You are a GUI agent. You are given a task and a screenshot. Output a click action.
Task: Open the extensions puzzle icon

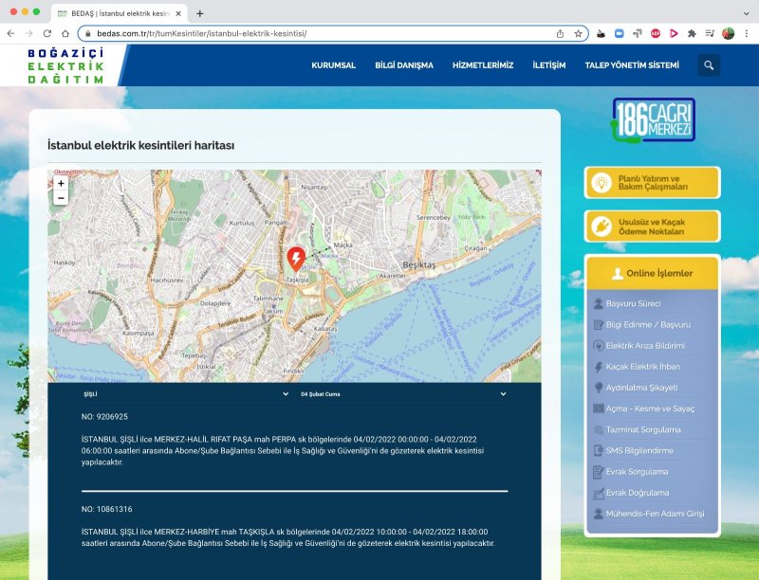(692, 33)
